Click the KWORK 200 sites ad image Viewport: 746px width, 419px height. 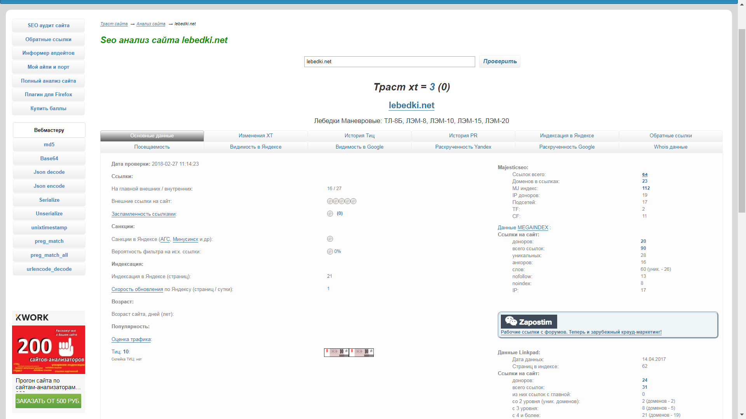pos(49,349)
